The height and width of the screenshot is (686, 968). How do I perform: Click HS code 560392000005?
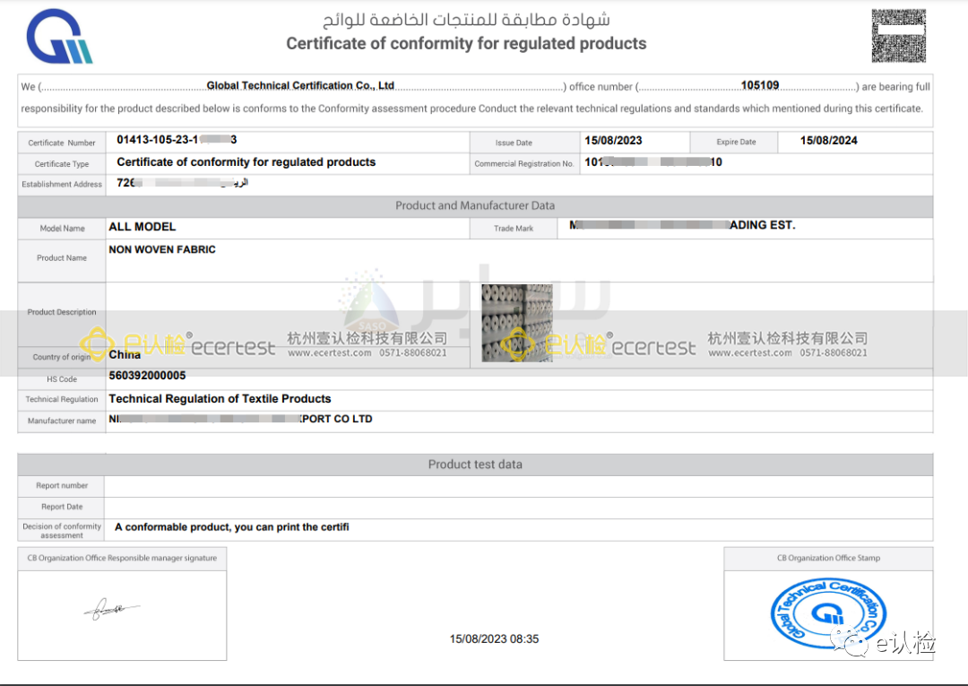tap(147, 376)
